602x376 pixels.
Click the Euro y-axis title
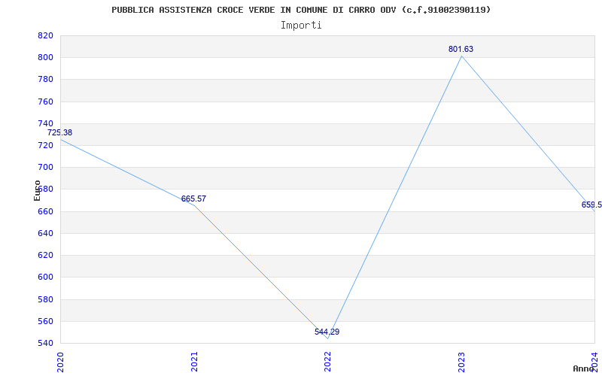pos(37,190)
